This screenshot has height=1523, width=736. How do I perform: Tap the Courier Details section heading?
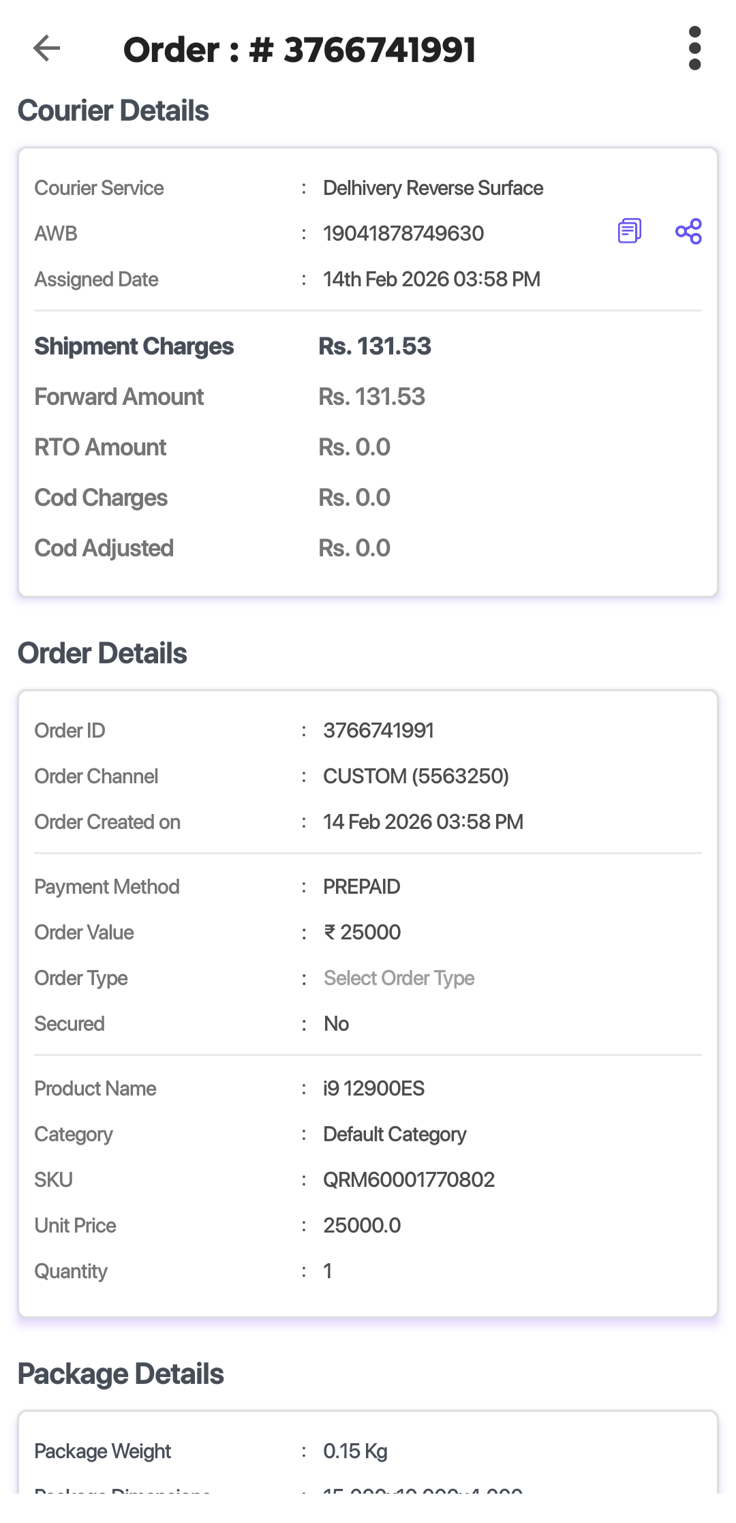point(113,111)
